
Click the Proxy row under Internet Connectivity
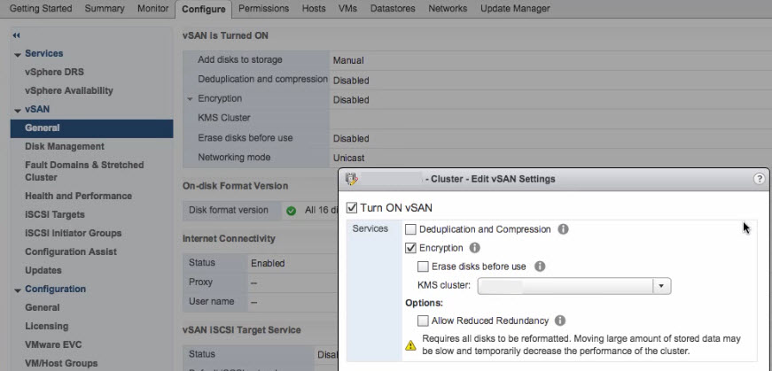pyautogui.click(x=261, y=282)
